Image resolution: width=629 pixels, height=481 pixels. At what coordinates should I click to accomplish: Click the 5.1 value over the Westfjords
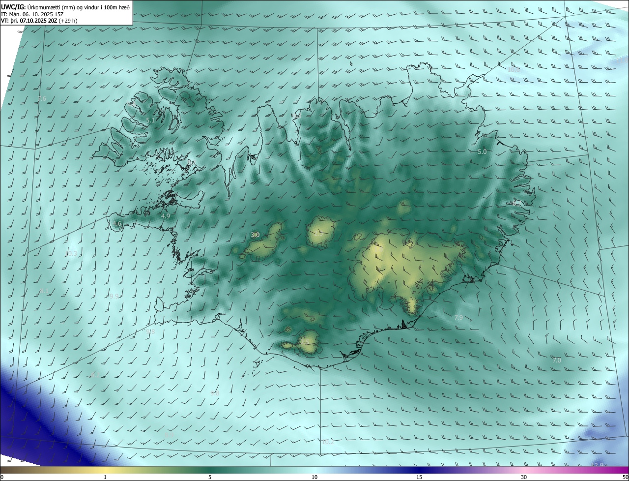click(150, 120)
